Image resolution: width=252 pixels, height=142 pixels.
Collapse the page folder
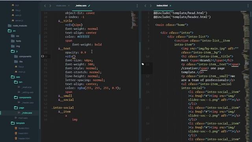(x=16, y=108)
